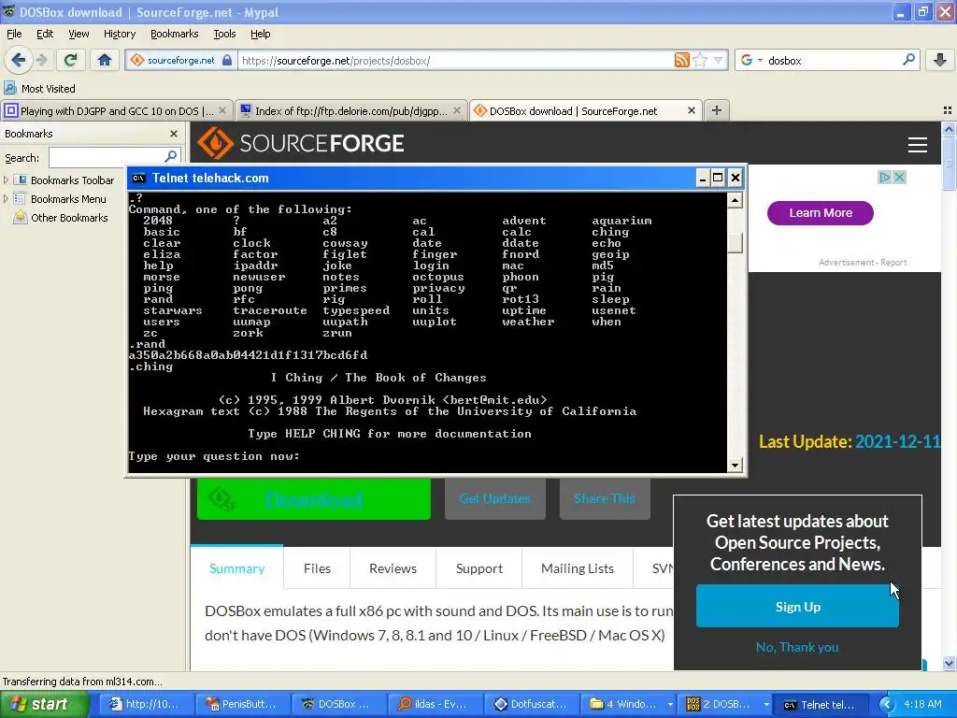
Task: Click the Share This button
Action: tap(605, 499)
